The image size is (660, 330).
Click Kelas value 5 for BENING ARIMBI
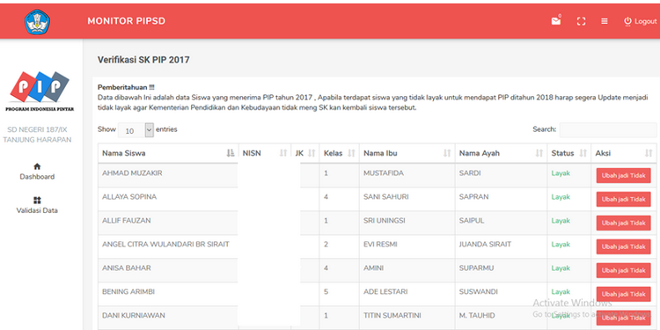(326, 291)
